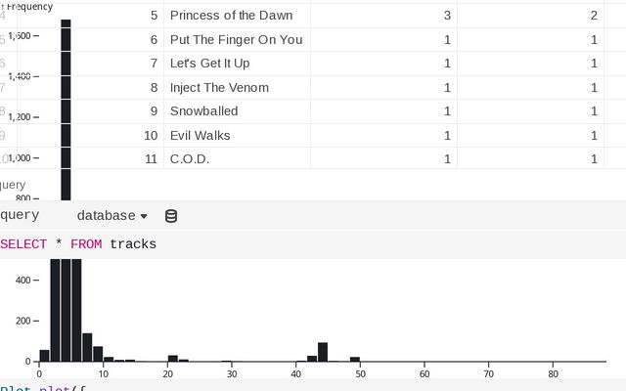Click the tallest histogram bar near x=44
This screenshot has width=626, height=391.
tap(323, 352)
